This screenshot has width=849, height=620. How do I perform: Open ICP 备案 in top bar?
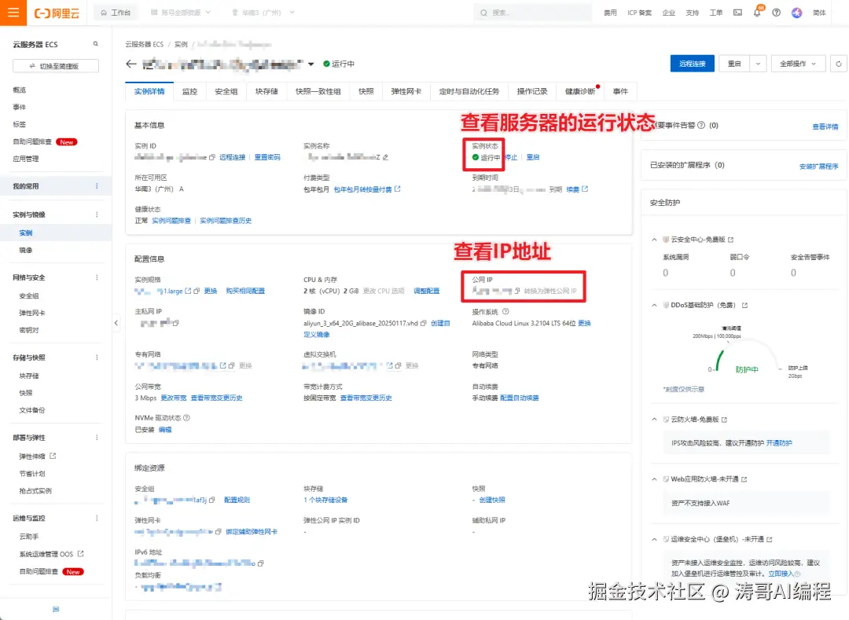click(x=639, y=13)
